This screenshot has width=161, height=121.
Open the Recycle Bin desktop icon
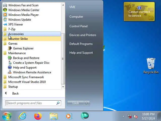(151, 66)
